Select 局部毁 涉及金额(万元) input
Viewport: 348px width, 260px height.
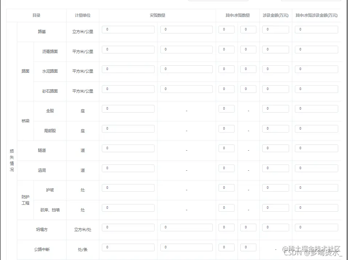click(x=275, y=129)
